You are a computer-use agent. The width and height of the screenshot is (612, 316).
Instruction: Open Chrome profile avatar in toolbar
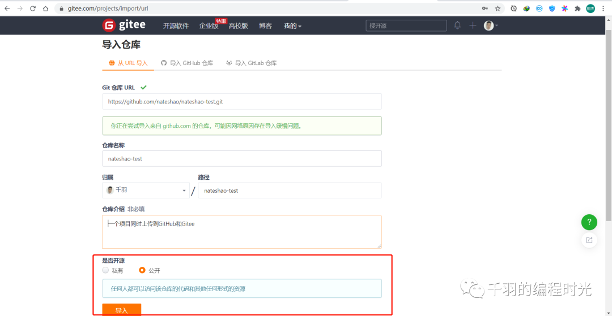pyautogui.click(x=590, y=8)
